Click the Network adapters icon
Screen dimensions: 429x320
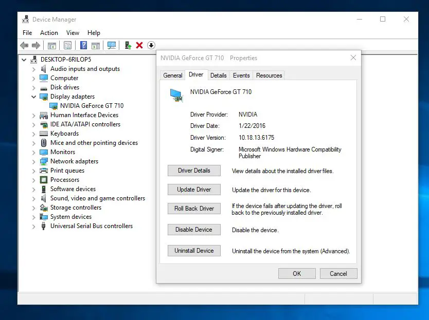click(44, 161)
